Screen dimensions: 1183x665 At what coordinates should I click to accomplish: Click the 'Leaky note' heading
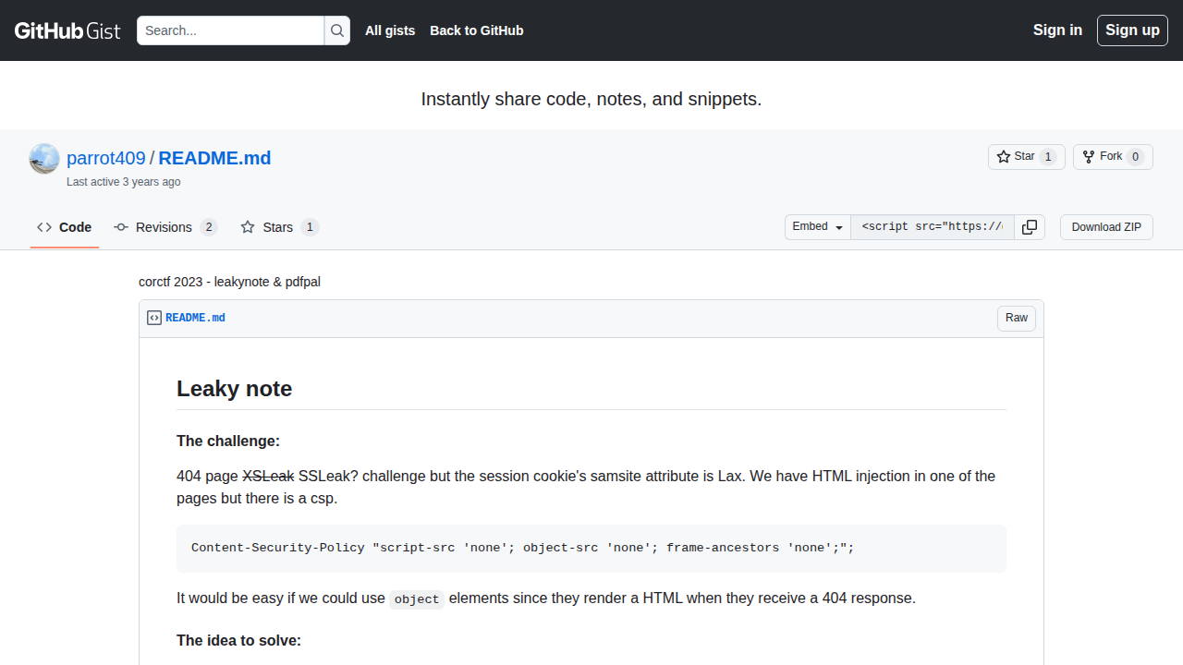pos(235,389)
